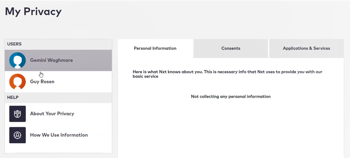
Task: Open the Applications & Services tab
Action: (306, 48)
